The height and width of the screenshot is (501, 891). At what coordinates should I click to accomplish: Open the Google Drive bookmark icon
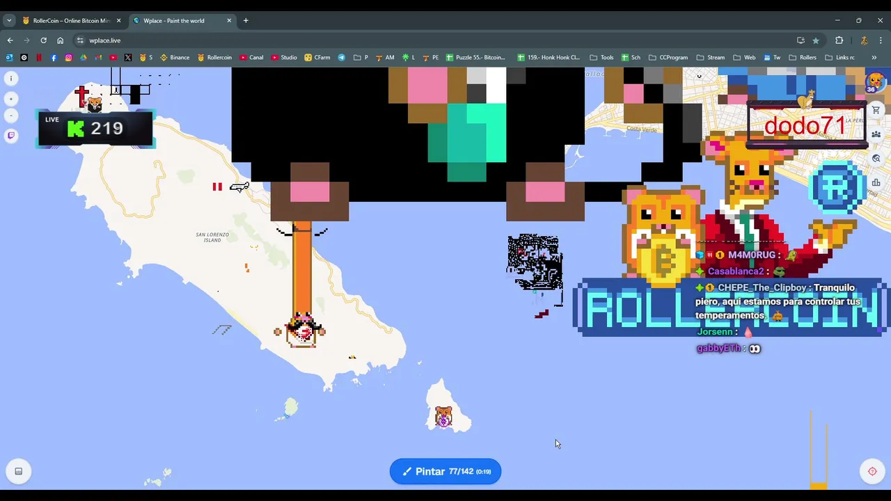coord(84,58)
